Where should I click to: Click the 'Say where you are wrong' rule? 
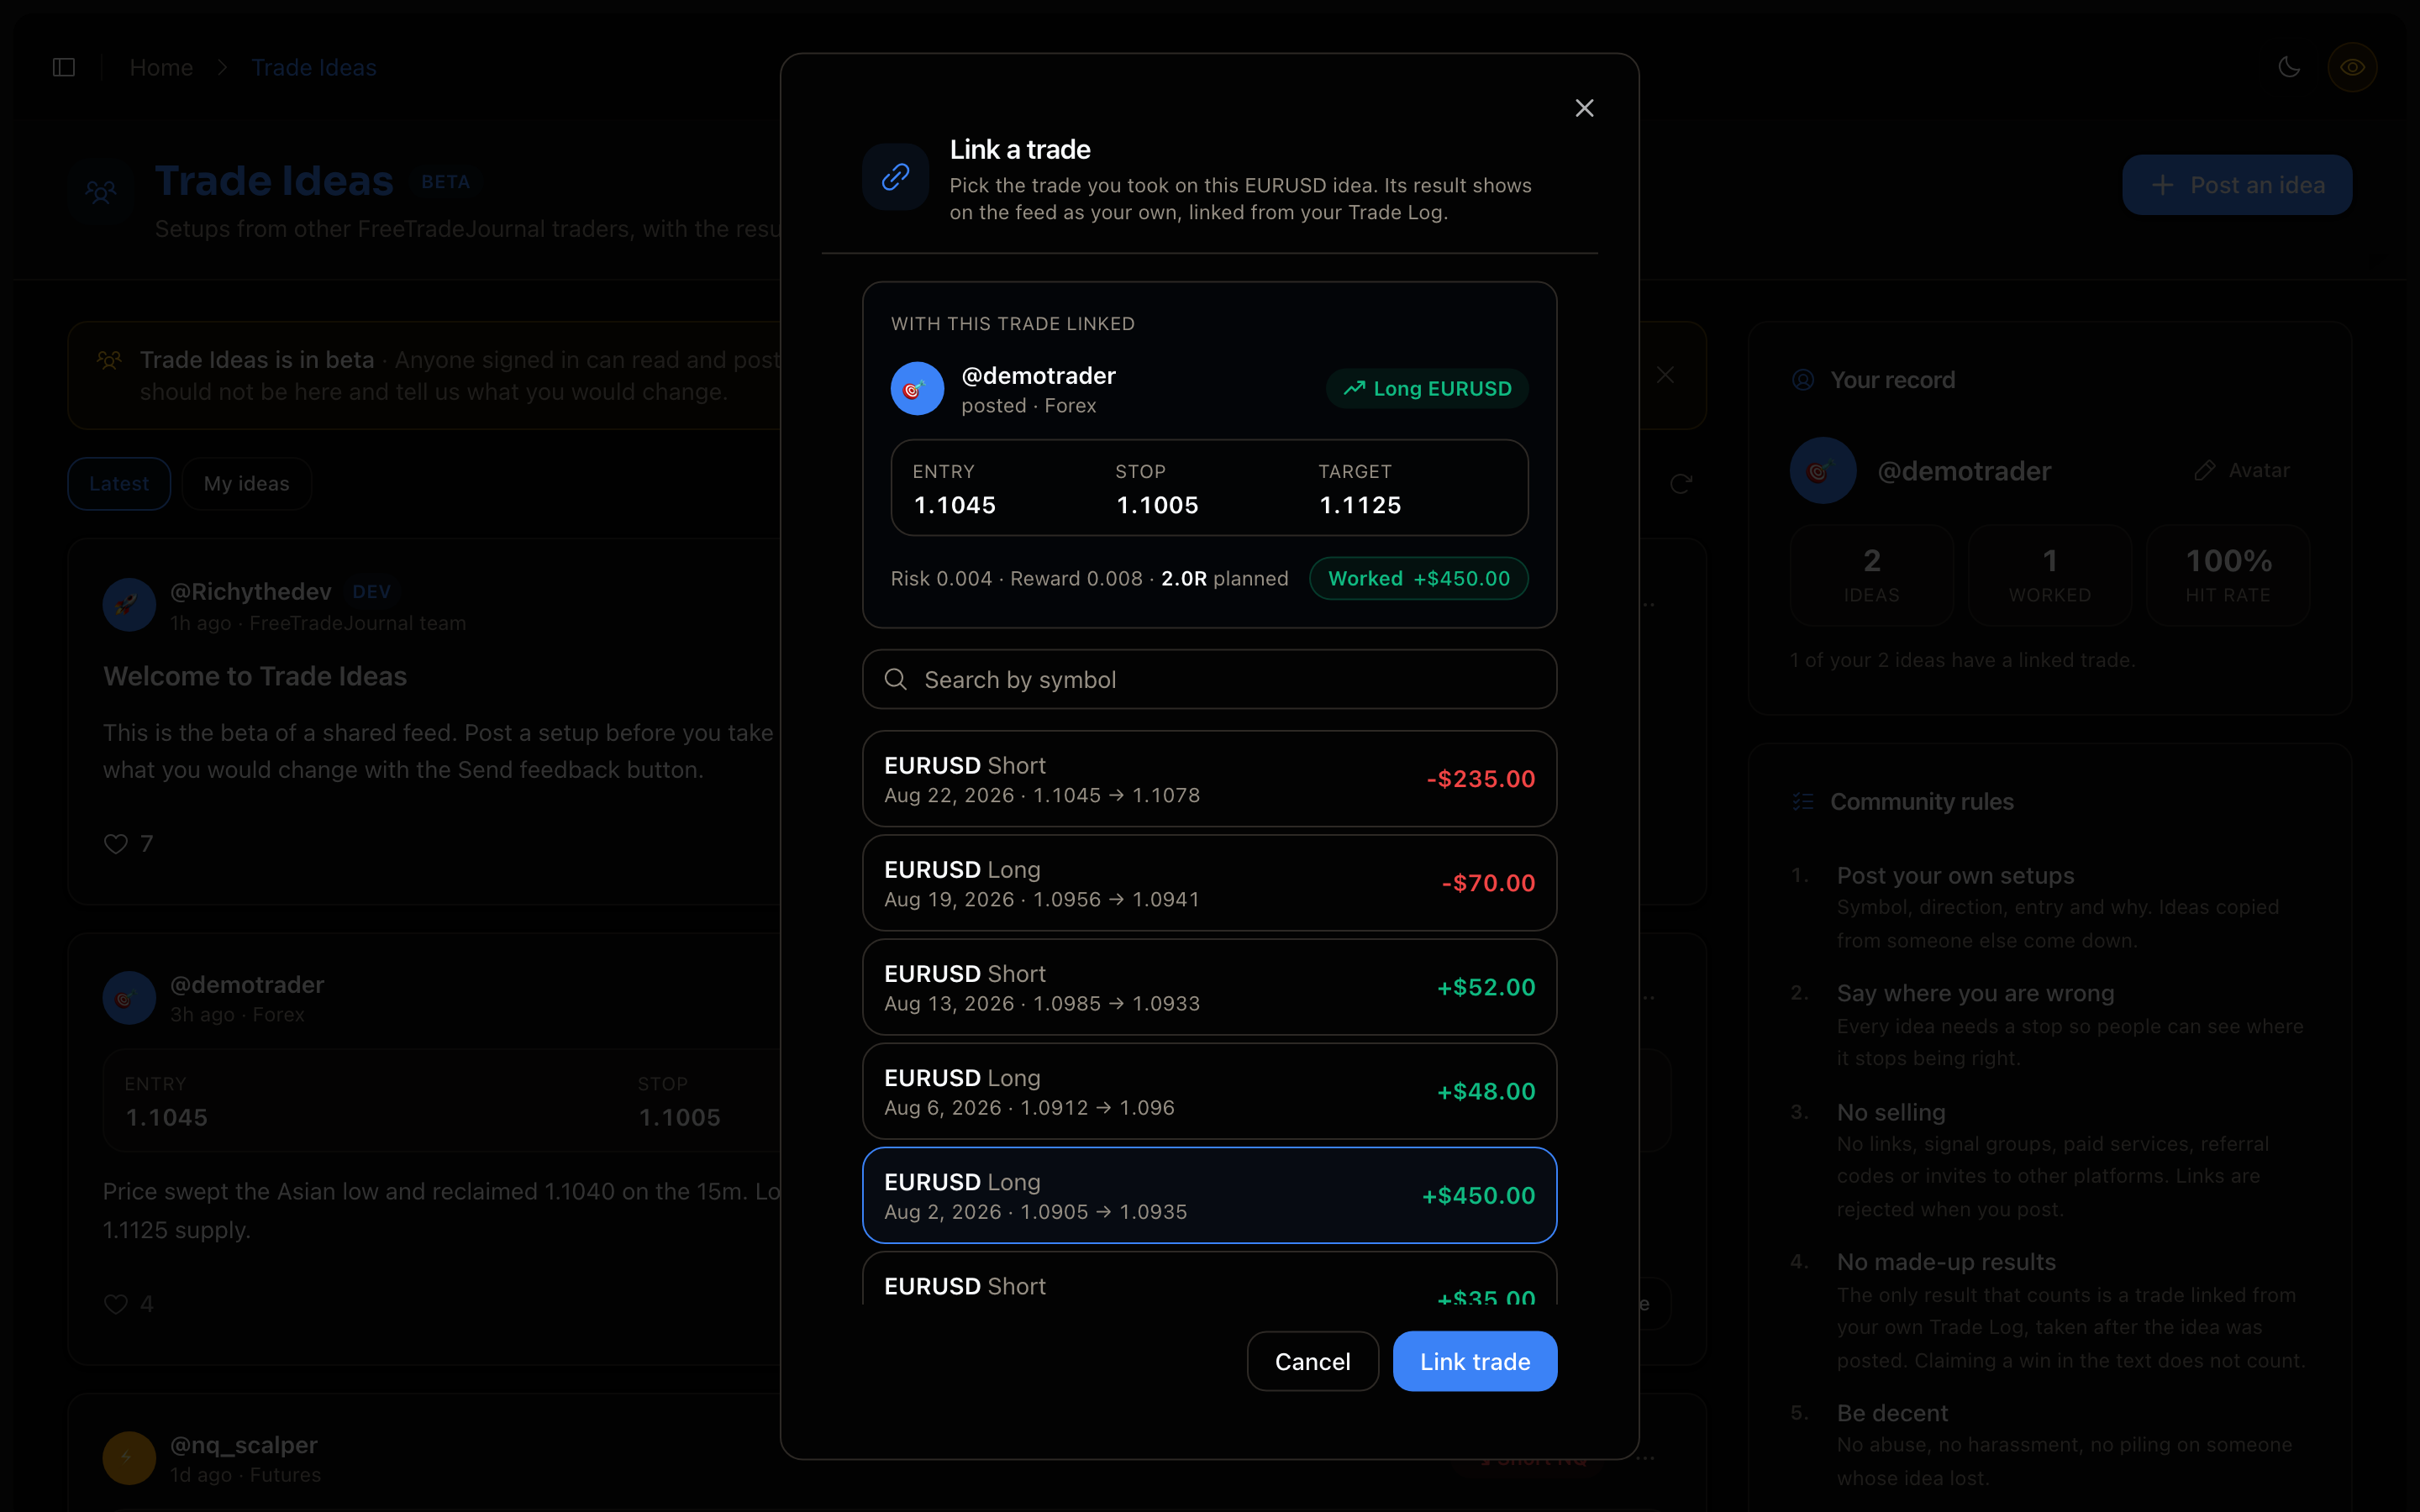[1975, 993]
